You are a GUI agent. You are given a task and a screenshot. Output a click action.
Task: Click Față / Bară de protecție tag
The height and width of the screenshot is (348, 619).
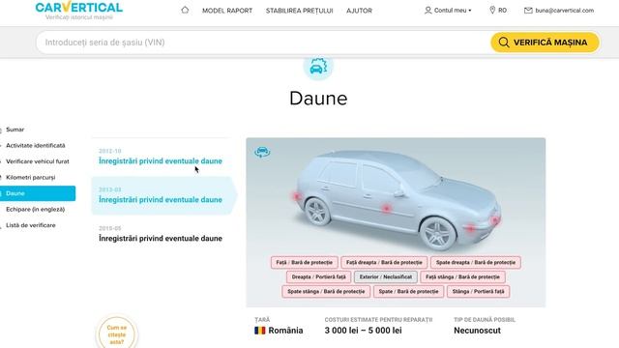(304, 262)
